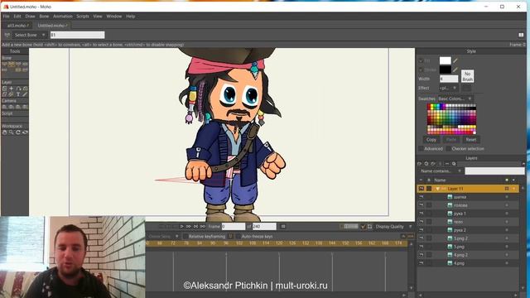The height and width of the screenshot is (298, 530).
Task: Toggle the Fill checkbox in Style panel
Action: pyautogui.click(x=421, y=60)
